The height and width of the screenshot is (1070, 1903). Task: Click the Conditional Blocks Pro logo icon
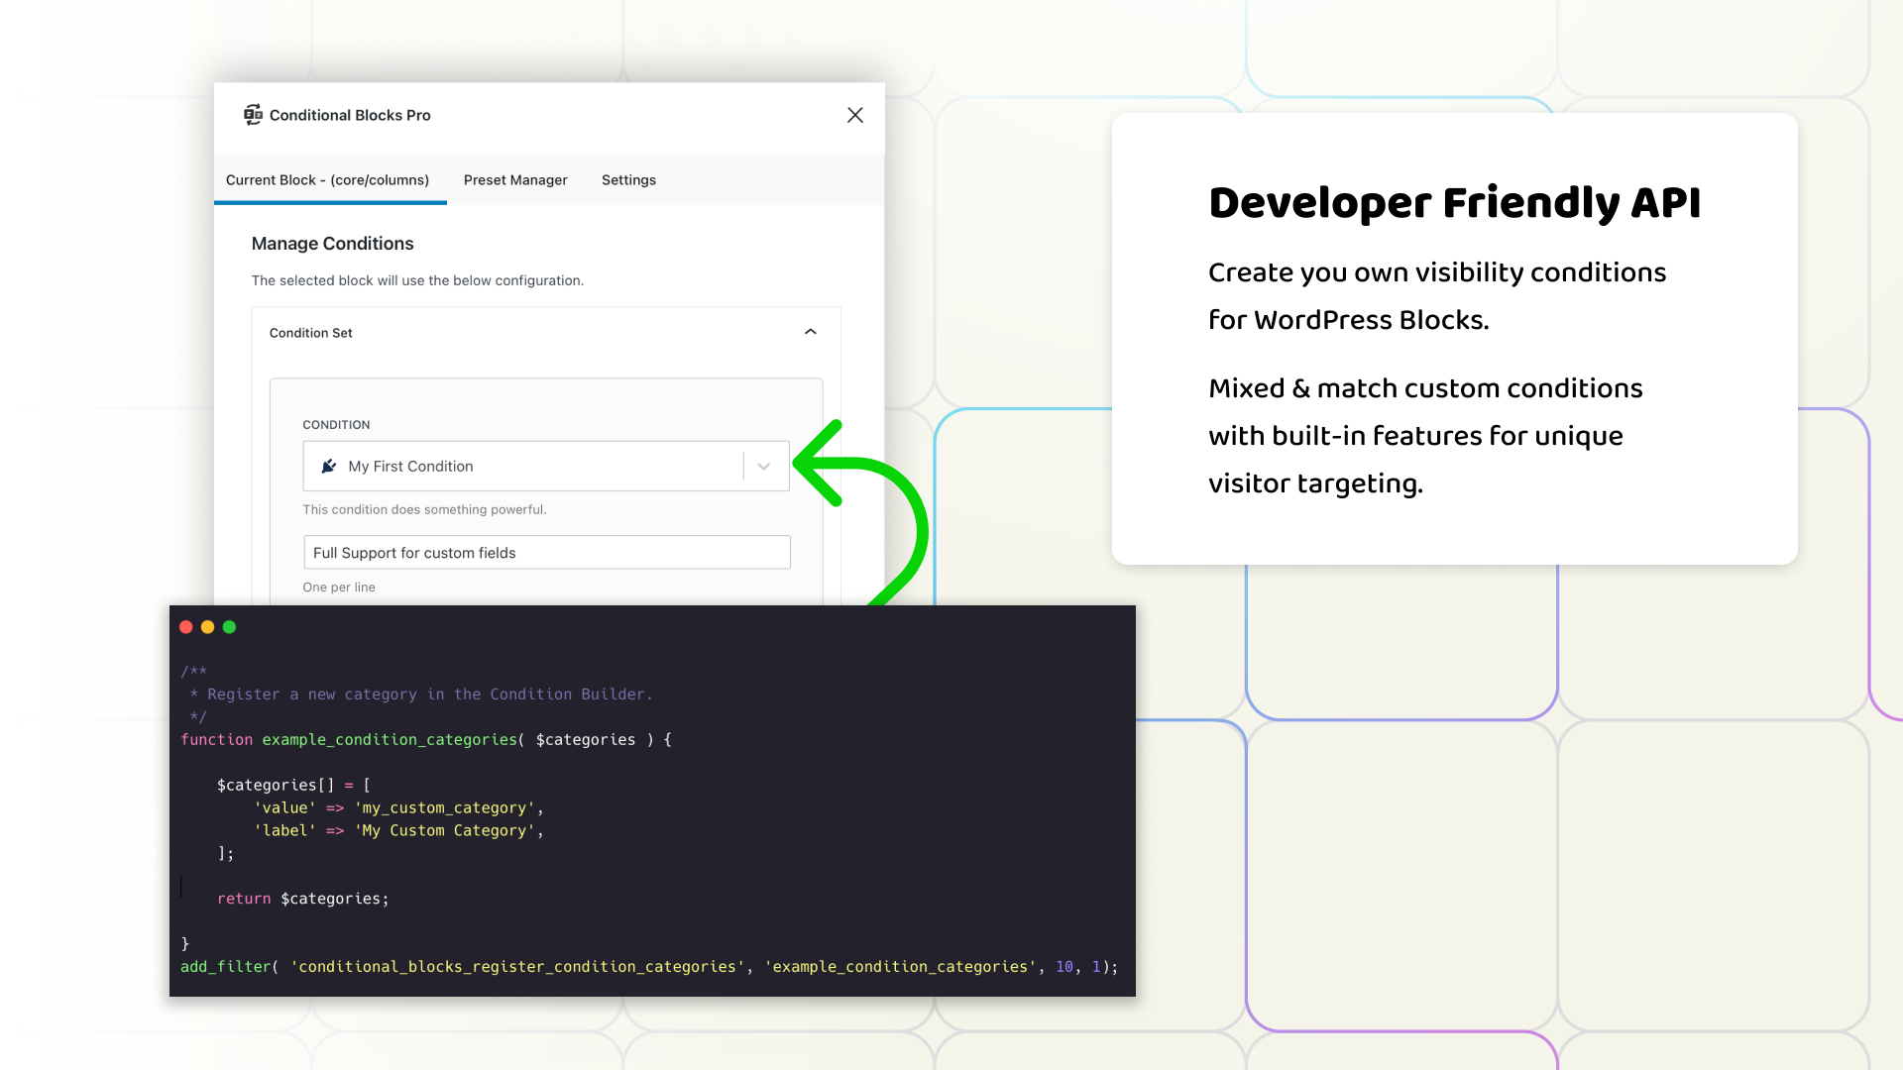[253, 115]
